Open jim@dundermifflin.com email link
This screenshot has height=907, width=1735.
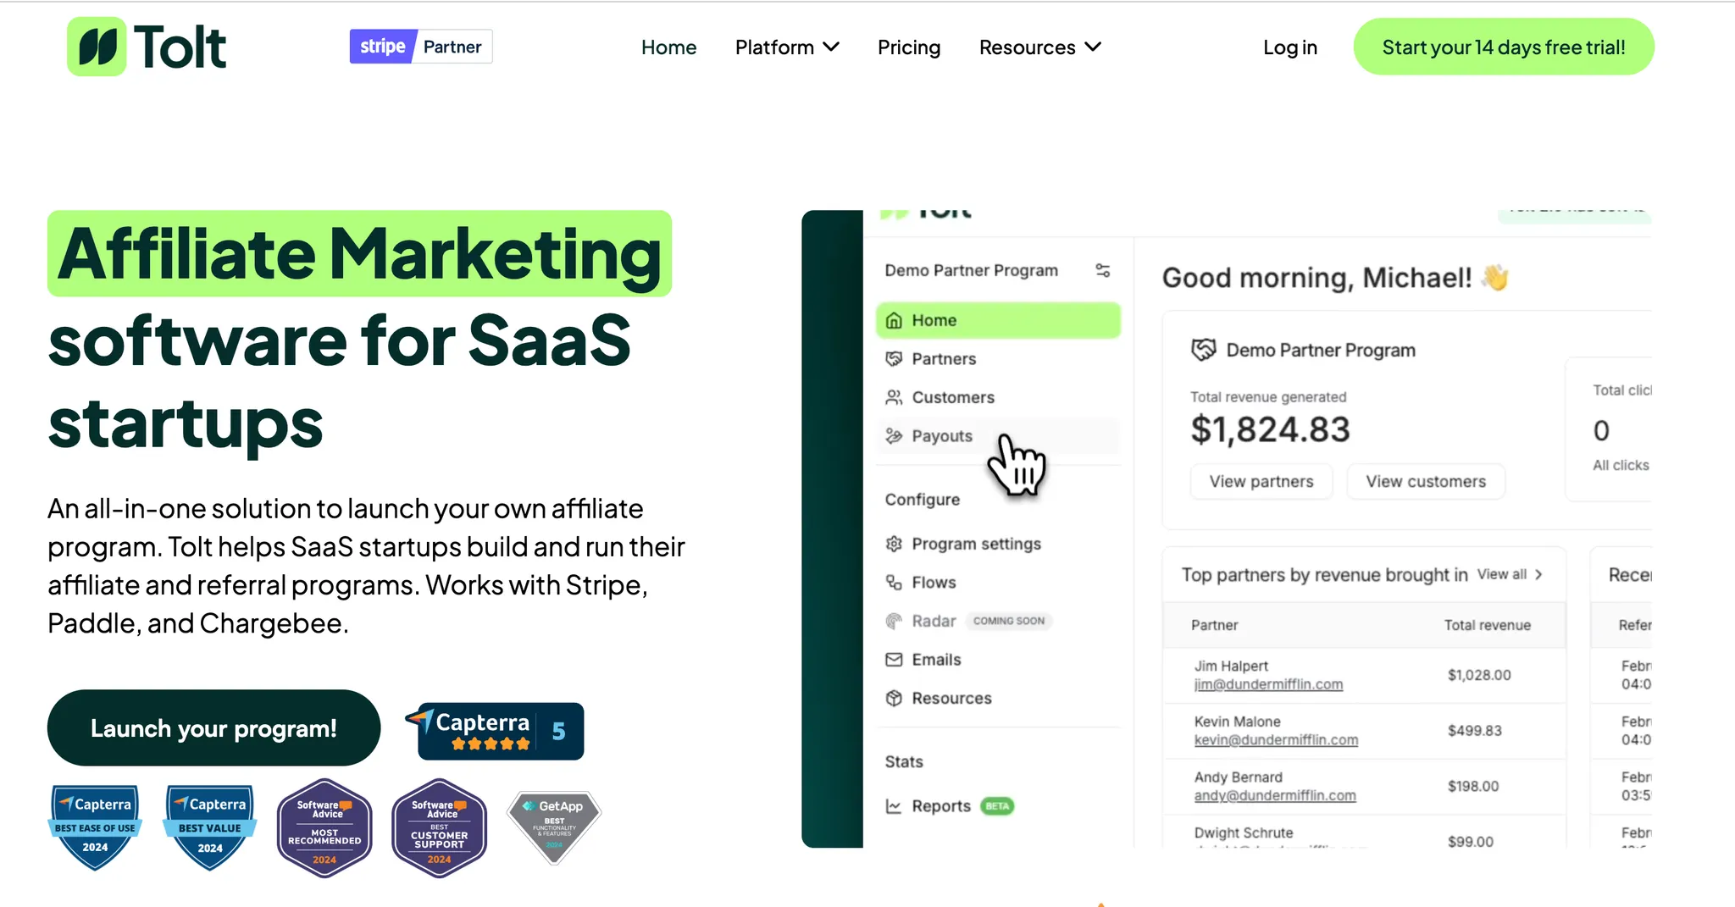(1268, 684)
